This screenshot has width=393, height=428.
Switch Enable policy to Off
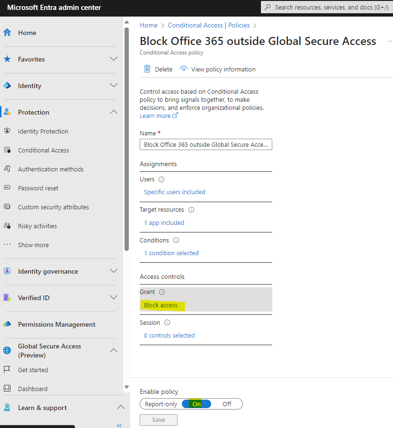click(x=227, y=404)
